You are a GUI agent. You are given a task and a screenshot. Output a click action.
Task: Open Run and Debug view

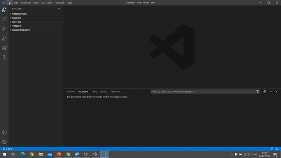4,38
